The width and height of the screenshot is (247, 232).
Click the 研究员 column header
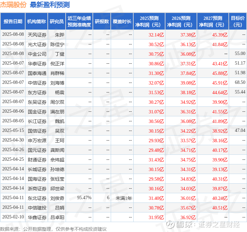point(57,22)
